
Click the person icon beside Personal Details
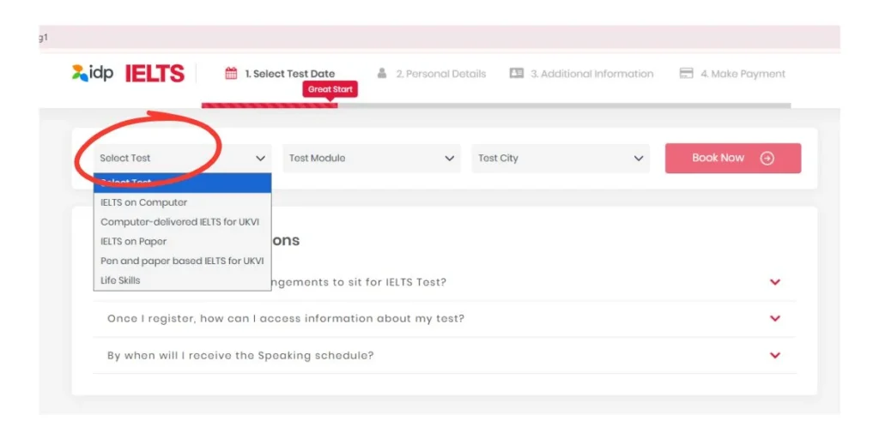coord(382,74)
